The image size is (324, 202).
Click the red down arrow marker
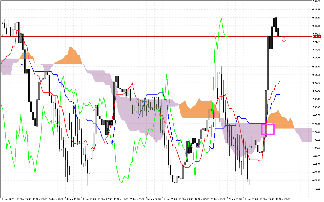284,39
